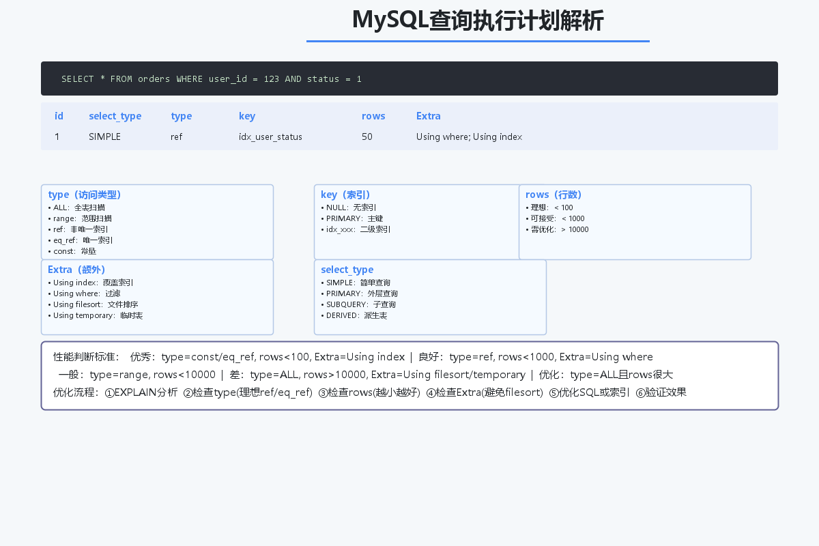Click the key column header in the table
Viewport: 819px width, 546px height.
click(x=246, y=116)
